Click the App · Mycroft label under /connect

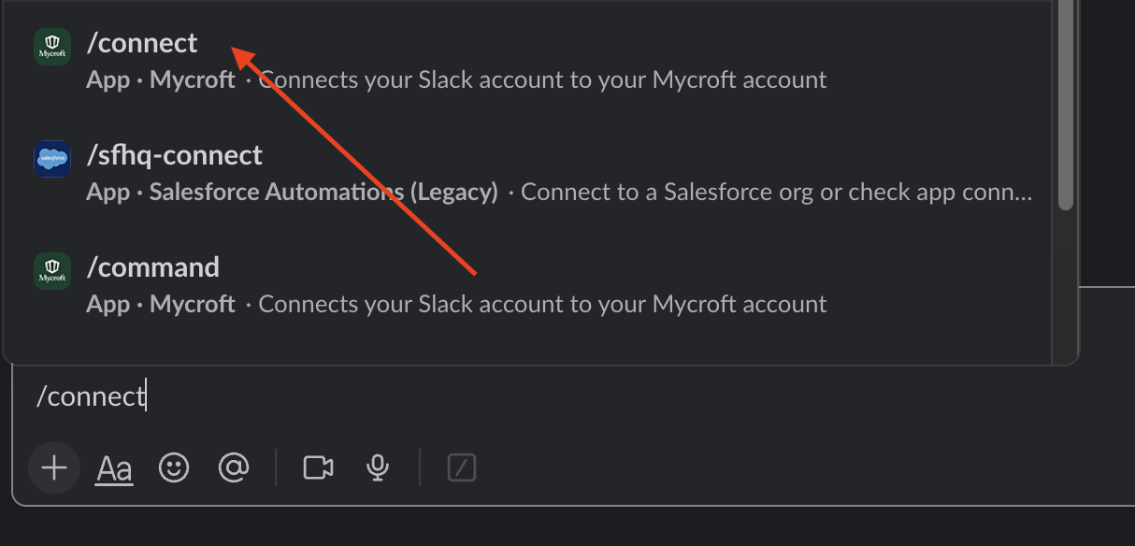(x=161, y=80)
